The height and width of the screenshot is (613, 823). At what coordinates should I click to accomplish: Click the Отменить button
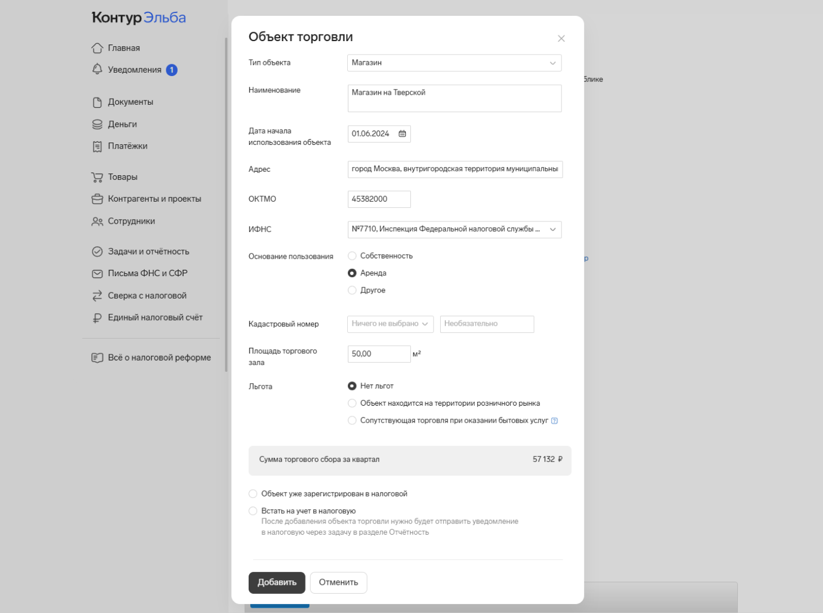[x=338, y=583]
